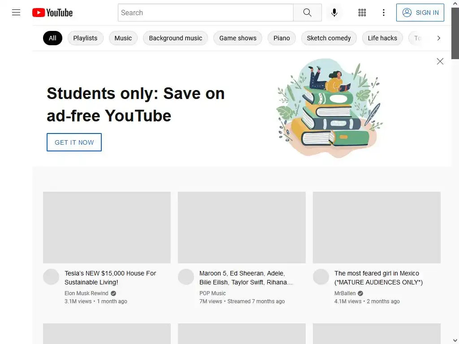This screenshot has height=344, width=459.
Task: Click the 'Students only: Save on ad-free YouTube' headline
Action: coord(136,104)
